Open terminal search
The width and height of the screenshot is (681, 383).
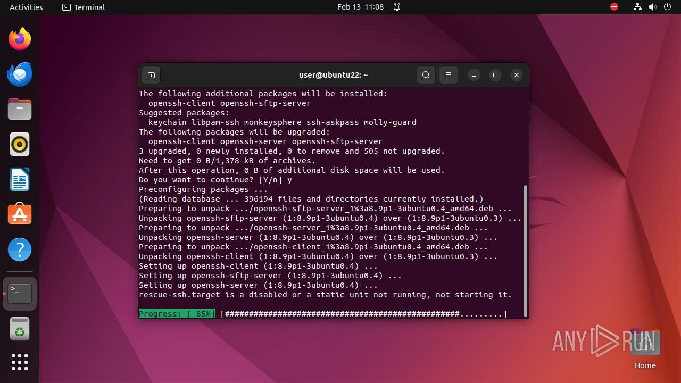point(426,75)
